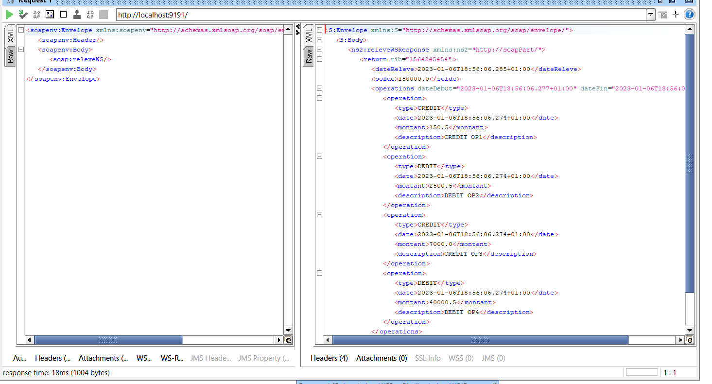Collapse the soapenv:Envelope node in request
The image size is (712, 384).
click(x=21, y=30)
